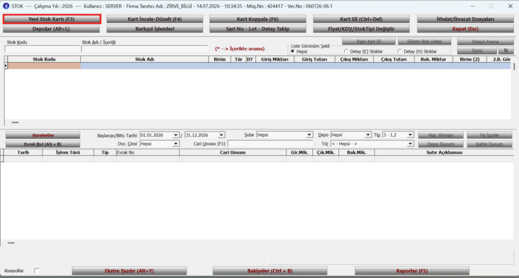Open the Dvz. Cinsi dropdown
519x278 pixels.
(x=176, y=144)
